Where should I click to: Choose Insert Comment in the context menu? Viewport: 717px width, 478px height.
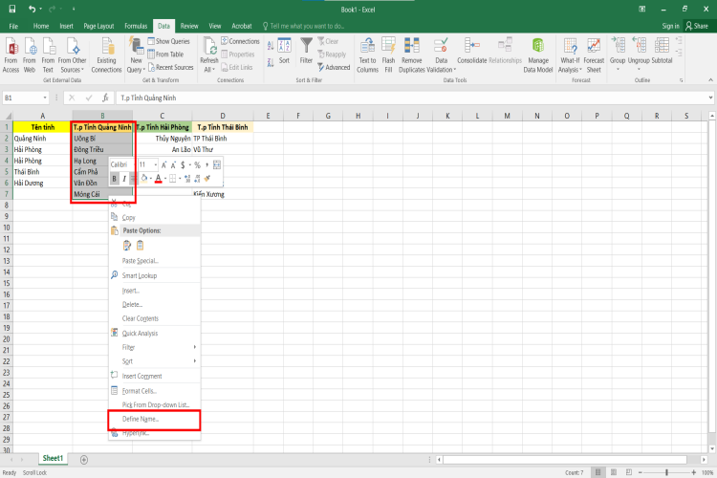(155, 376)
